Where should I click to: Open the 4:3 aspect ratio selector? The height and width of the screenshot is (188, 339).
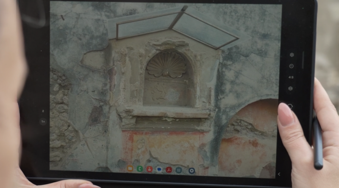point(291,77)
